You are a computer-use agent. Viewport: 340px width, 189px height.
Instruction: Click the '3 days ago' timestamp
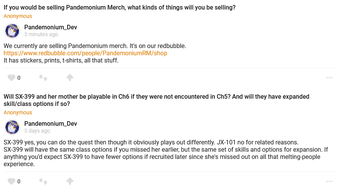(x=37, y=131)
